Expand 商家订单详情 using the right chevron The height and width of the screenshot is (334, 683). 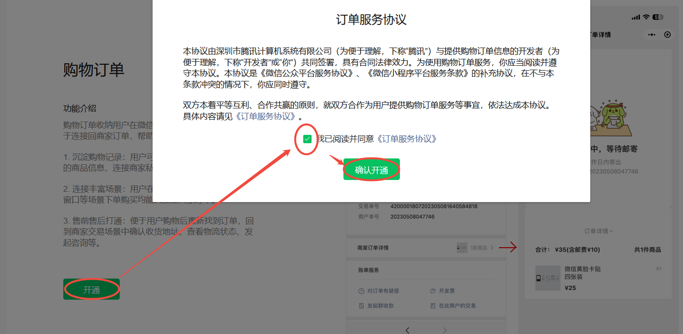(x=492, y=248)
